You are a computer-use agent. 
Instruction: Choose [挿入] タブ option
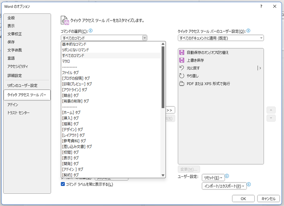(x=111, y=118)
